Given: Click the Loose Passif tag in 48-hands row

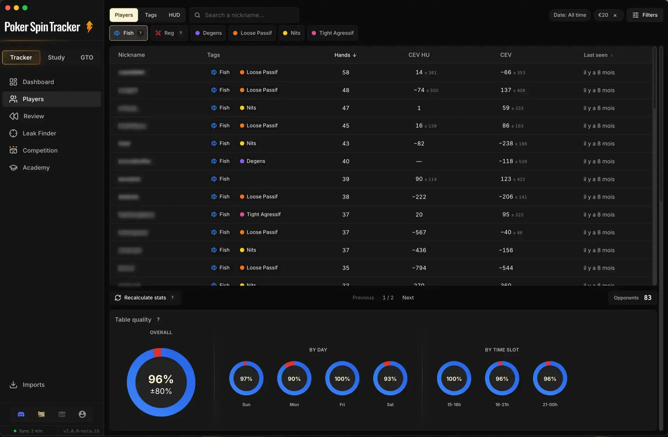Looking at the screenshot, I should pos(259,90).
